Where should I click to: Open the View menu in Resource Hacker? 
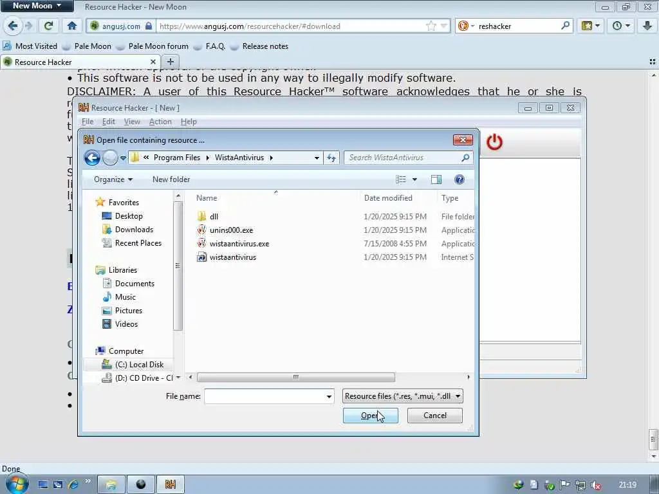pyautogui.click(x=132, y=122)
